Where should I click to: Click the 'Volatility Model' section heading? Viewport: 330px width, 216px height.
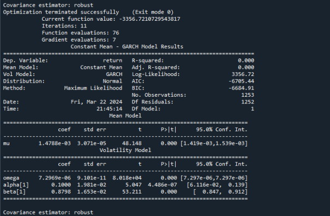[125, 150]
